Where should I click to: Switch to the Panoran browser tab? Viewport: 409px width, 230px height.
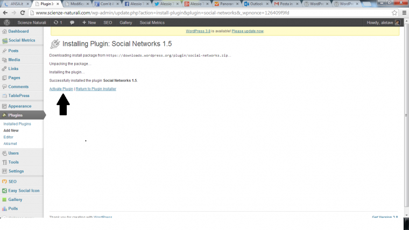pyautogui.click(x=226, y=4)
